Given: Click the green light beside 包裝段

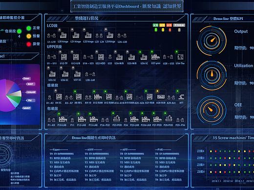Looking at the screenshot, I should point(19,31).
